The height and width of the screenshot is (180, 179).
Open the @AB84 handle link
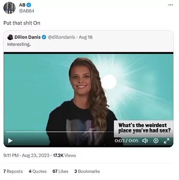[x=27, y=11]
